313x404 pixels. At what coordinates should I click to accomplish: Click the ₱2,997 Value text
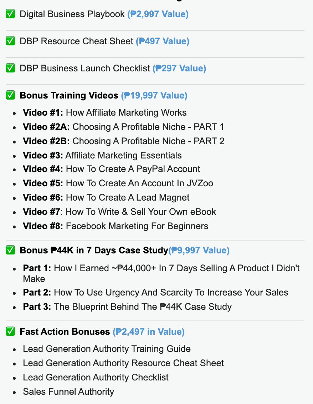tap(158, 14)
